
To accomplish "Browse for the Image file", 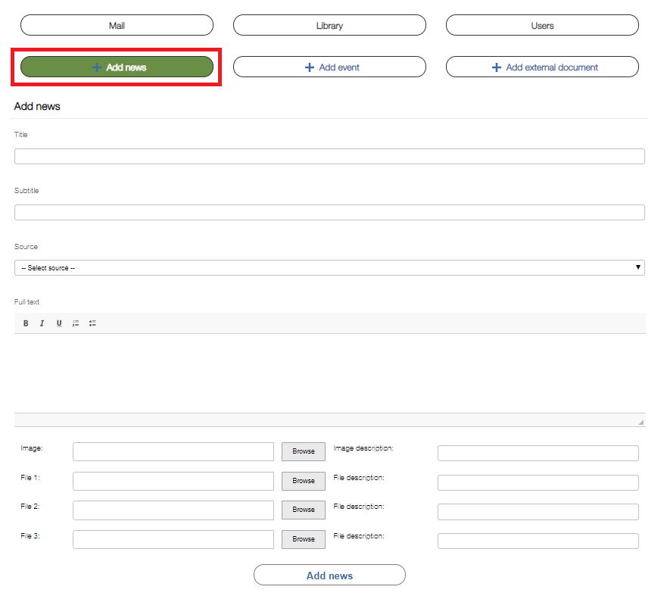I will 304,451.
